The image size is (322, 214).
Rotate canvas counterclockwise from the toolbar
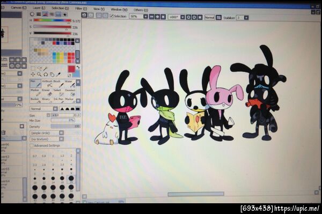click(188, 17)
